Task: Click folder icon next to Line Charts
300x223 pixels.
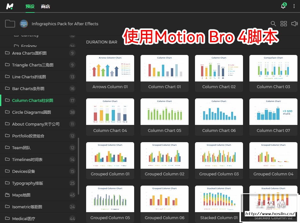Action: tap(7, 77)
